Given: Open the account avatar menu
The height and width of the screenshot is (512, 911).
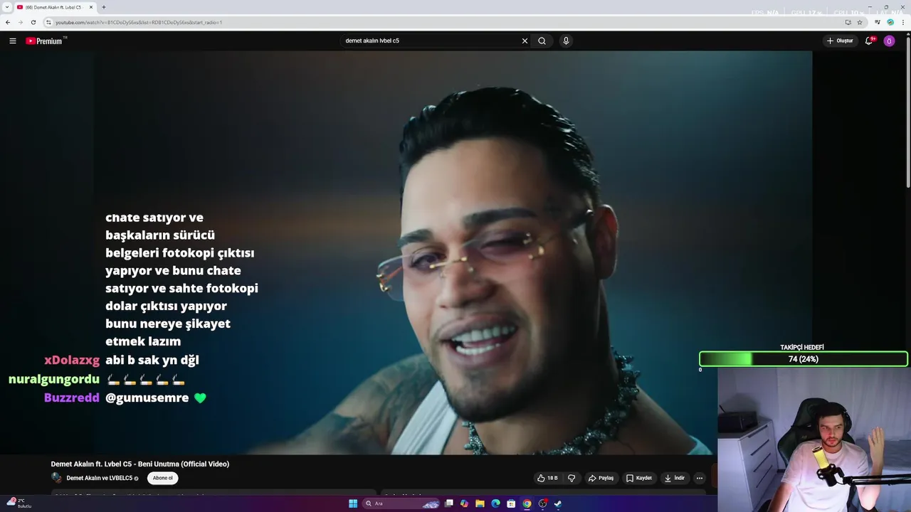Looking at the screenshot, I should click(889, 41).
